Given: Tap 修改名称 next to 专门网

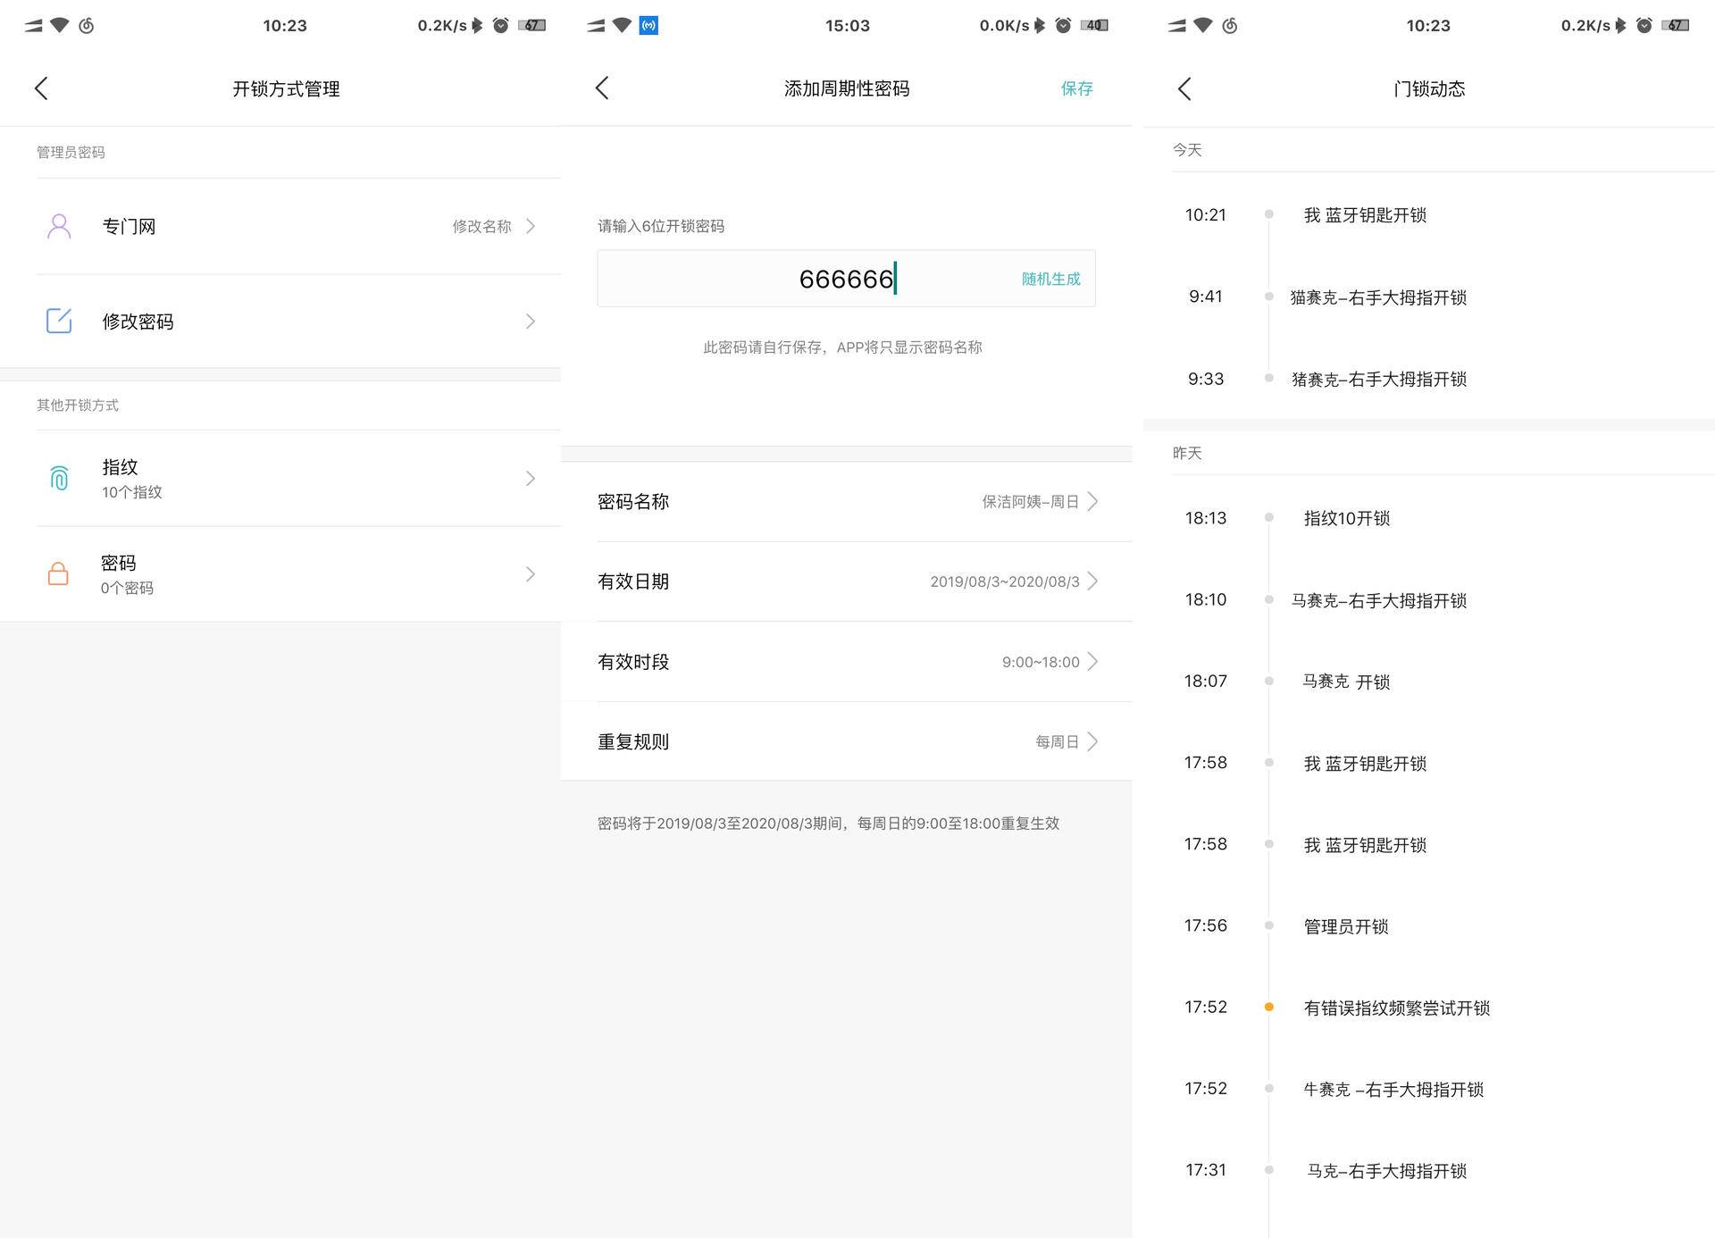Looking at the screenshot, I should pos(482,226).
